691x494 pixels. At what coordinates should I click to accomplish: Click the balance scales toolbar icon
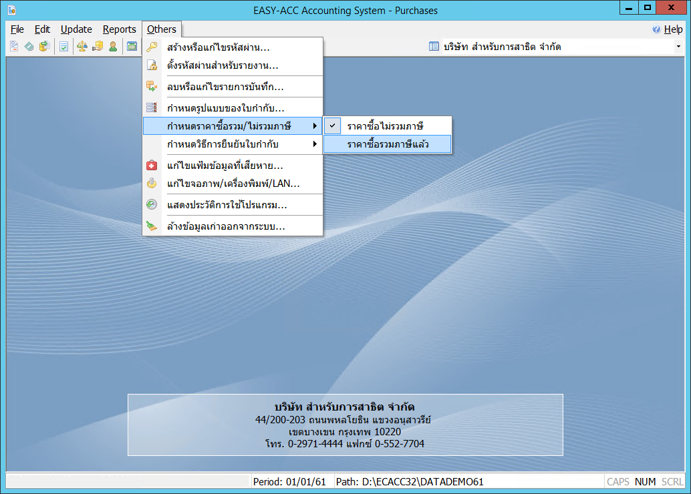tap(82, 47)
